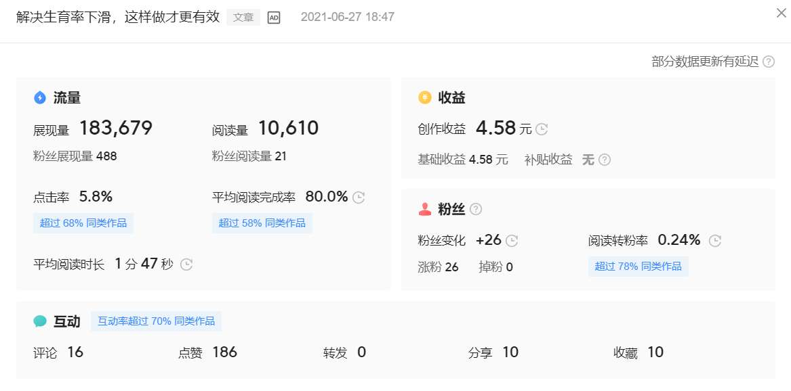The height and width of the screenshot is (391, 791).
Task: Open the help tooltip next to 粉丝
Action: pyautogui.click(x=476, y=209)
